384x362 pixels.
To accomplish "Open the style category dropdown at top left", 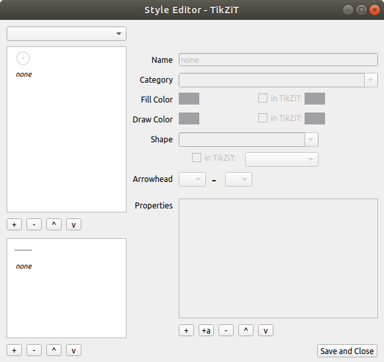I will coord(66,34).
